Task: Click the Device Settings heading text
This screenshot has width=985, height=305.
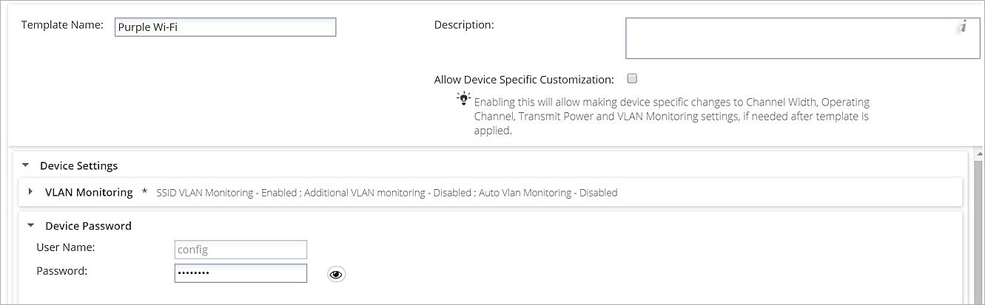Action: click(x=78, y=165)
